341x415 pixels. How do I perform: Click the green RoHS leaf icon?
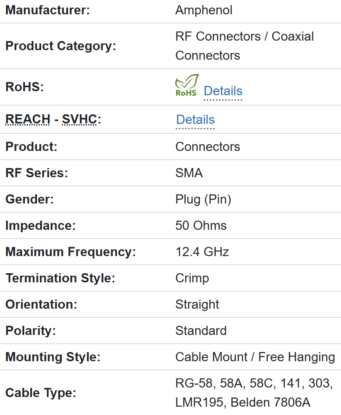pos(187,85)
